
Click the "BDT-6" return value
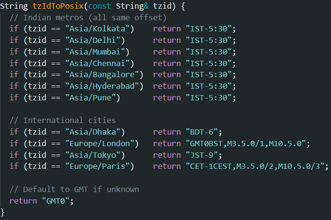tap(202, 132)
